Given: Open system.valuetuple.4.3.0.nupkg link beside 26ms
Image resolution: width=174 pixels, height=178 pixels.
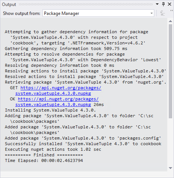Looking at the screenshot, I should 53,104.
